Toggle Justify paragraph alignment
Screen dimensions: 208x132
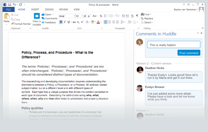pyautogui.click(x=117, y=22)
